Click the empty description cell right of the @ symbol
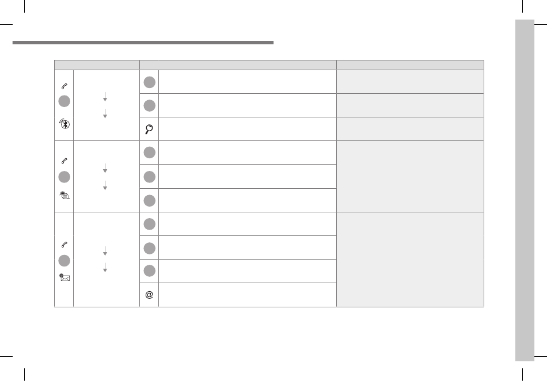Screen dimensions: 547x381 (x=248, y=295)
